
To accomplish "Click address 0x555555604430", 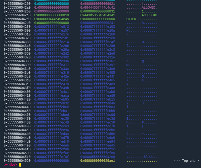I will pyautogui.click(x=17, y=103).
